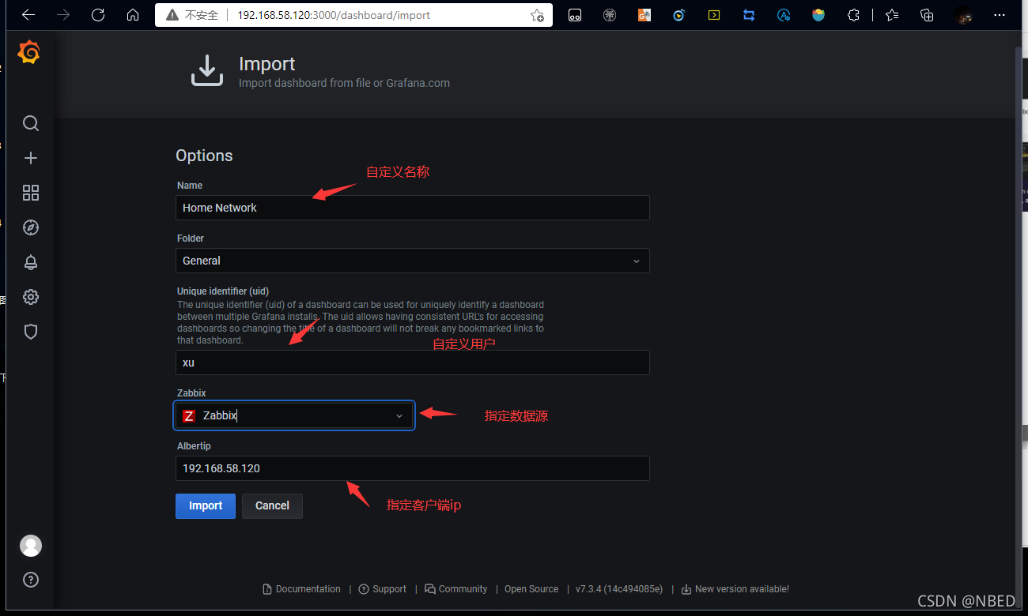Add page to favorites star icon
This screenshot has width=1028, height=616.
pyautogui.click(x=537, y=15)
